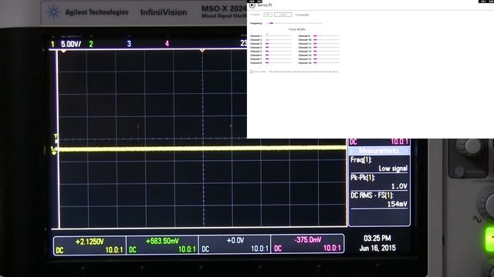Screen dimensions: 494x277
Task: Adjust Channel 12 pulse width slider
Action: (x=327, y=48)
